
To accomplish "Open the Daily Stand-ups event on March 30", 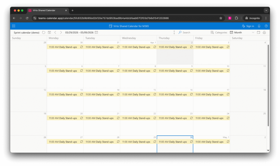I will [65, 47].
